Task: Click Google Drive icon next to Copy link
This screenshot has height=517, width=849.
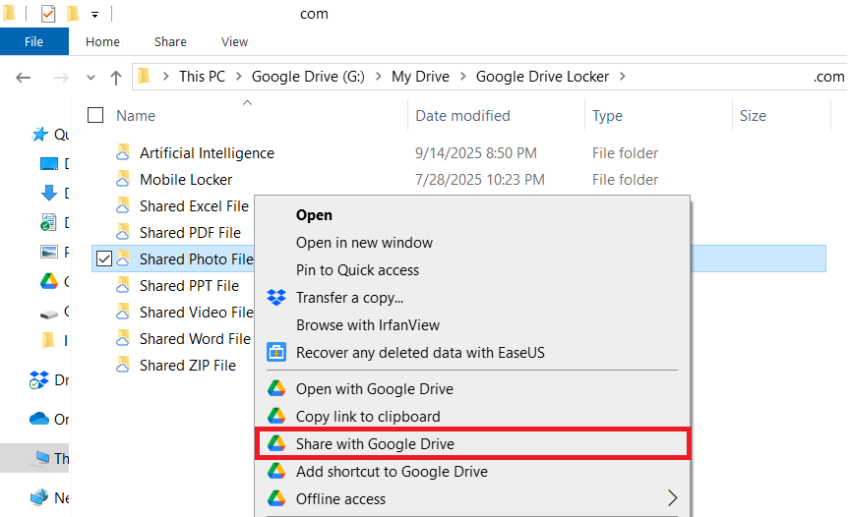Action: [x=276, y=417]
